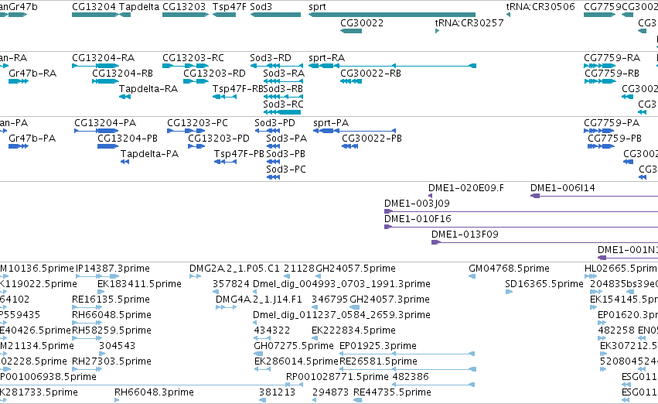658x404 pixels.
Task: Click EST label GH24057.3prime
Action: (390, 300)
